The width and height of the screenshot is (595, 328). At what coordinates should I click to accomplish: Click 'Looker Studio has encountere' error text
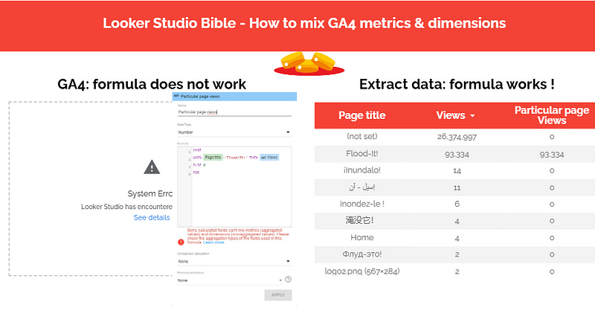(x=126, y=207)
